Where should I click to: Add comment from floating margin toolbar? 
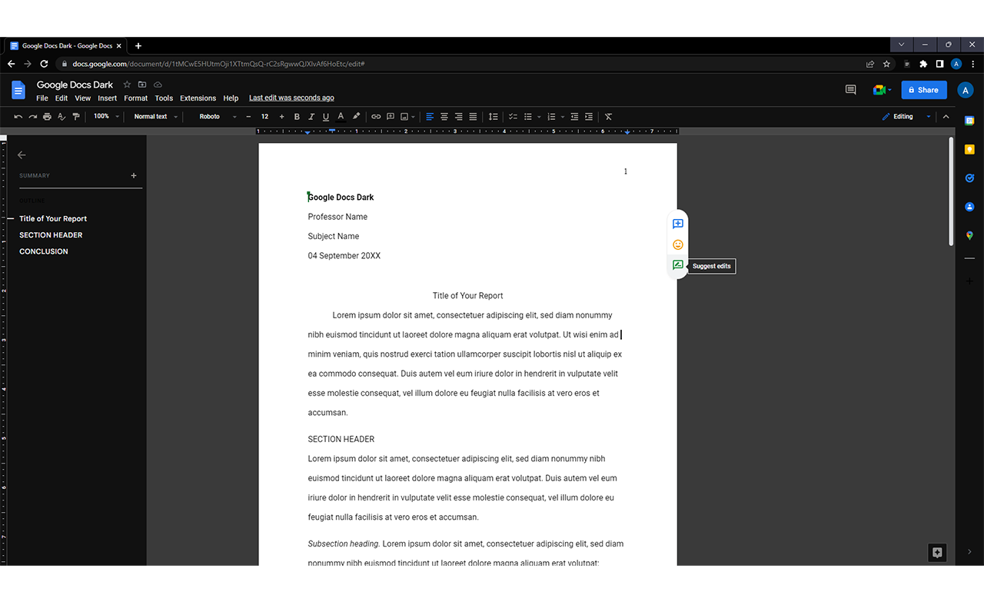pyautogui.click(x=678, y=224)
